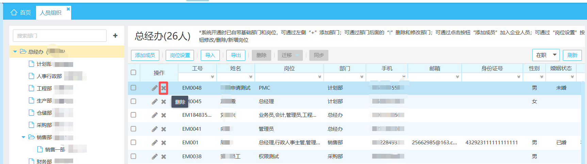Click edit pencil for EM0038
Screen dimensions: 587x164
(x=154, y=157)
